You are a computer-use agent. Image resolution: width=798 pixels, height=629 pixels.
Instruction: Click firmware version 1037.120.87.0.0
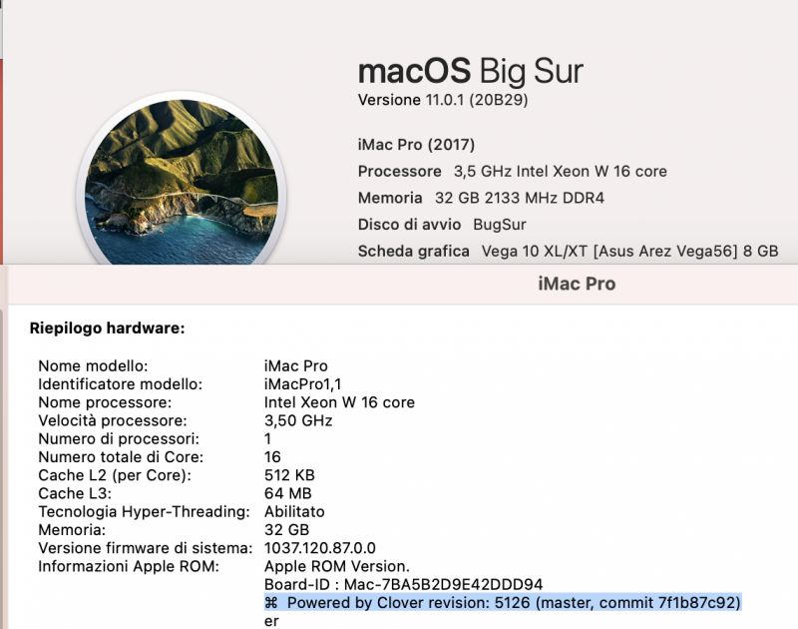[x=320, y=548]
